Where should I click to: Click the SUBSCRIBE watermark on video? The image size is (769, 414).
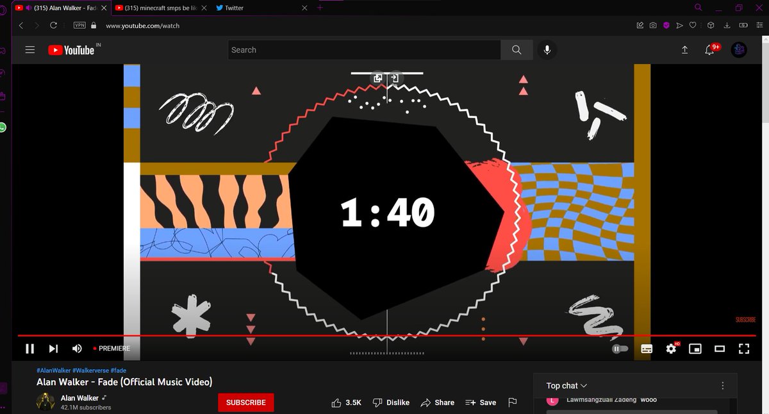pyautogui.click(x=745, y=319)
